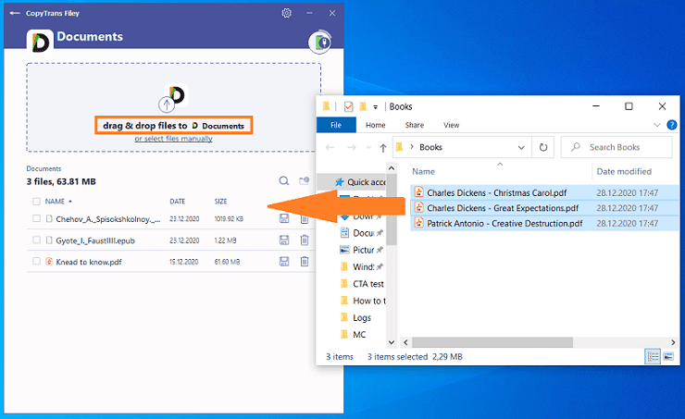Open MC folder in navigation pane

(x=354, y=335)
